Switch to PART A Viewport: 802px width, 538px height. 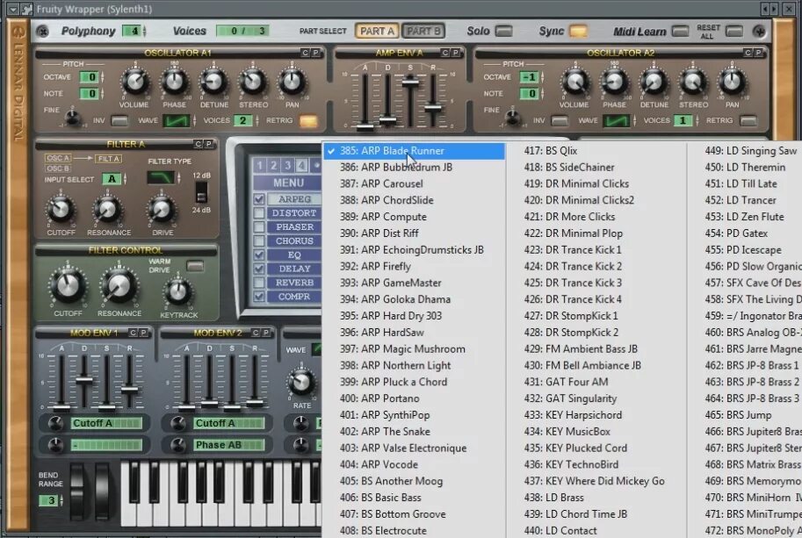click(378, 32)
